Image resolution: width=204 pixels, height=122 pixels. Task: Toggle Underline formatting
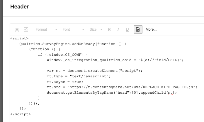click(127, 29)
